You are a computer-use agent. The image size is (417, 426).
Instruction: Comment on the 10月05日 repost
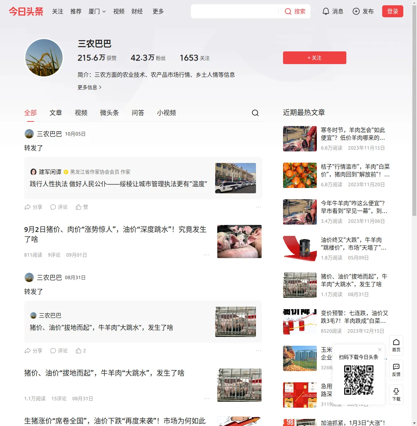pos(59,207)
